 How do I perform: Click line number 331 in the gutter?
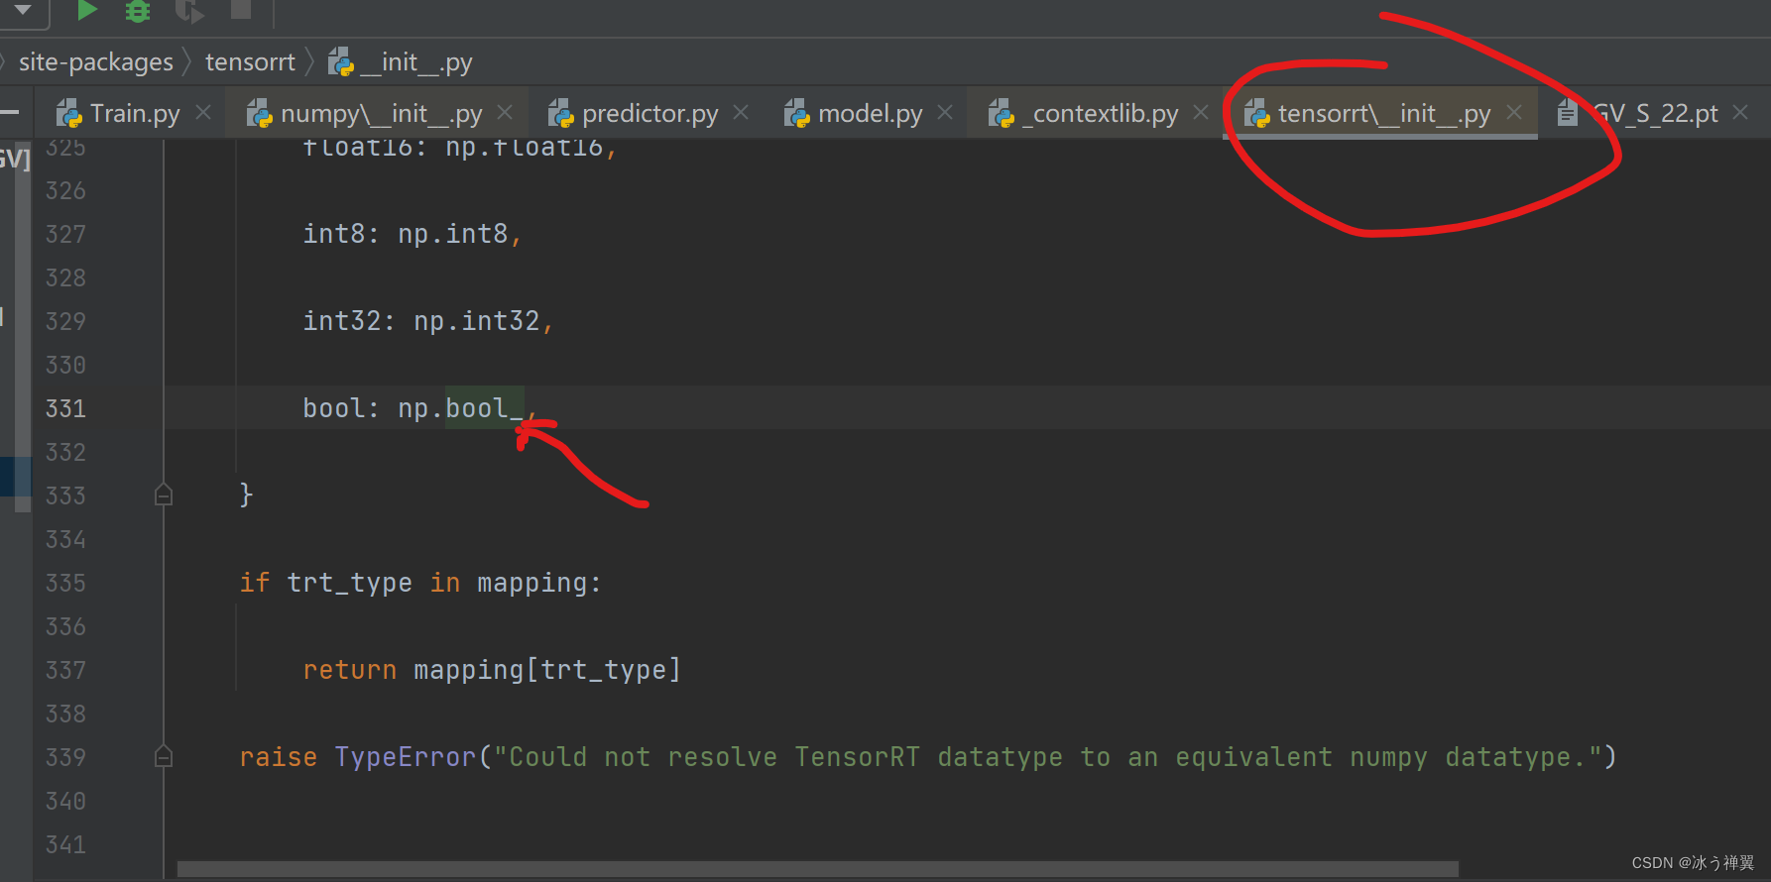[65, 408]
